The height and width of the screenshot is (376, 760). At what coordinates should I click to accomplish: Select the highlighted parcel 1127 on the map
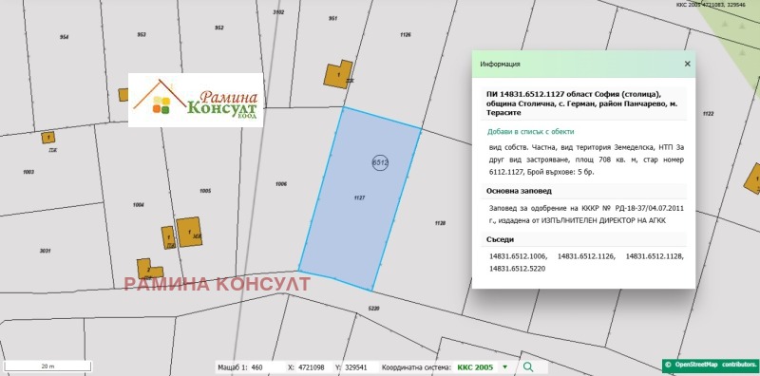[359, 198]
